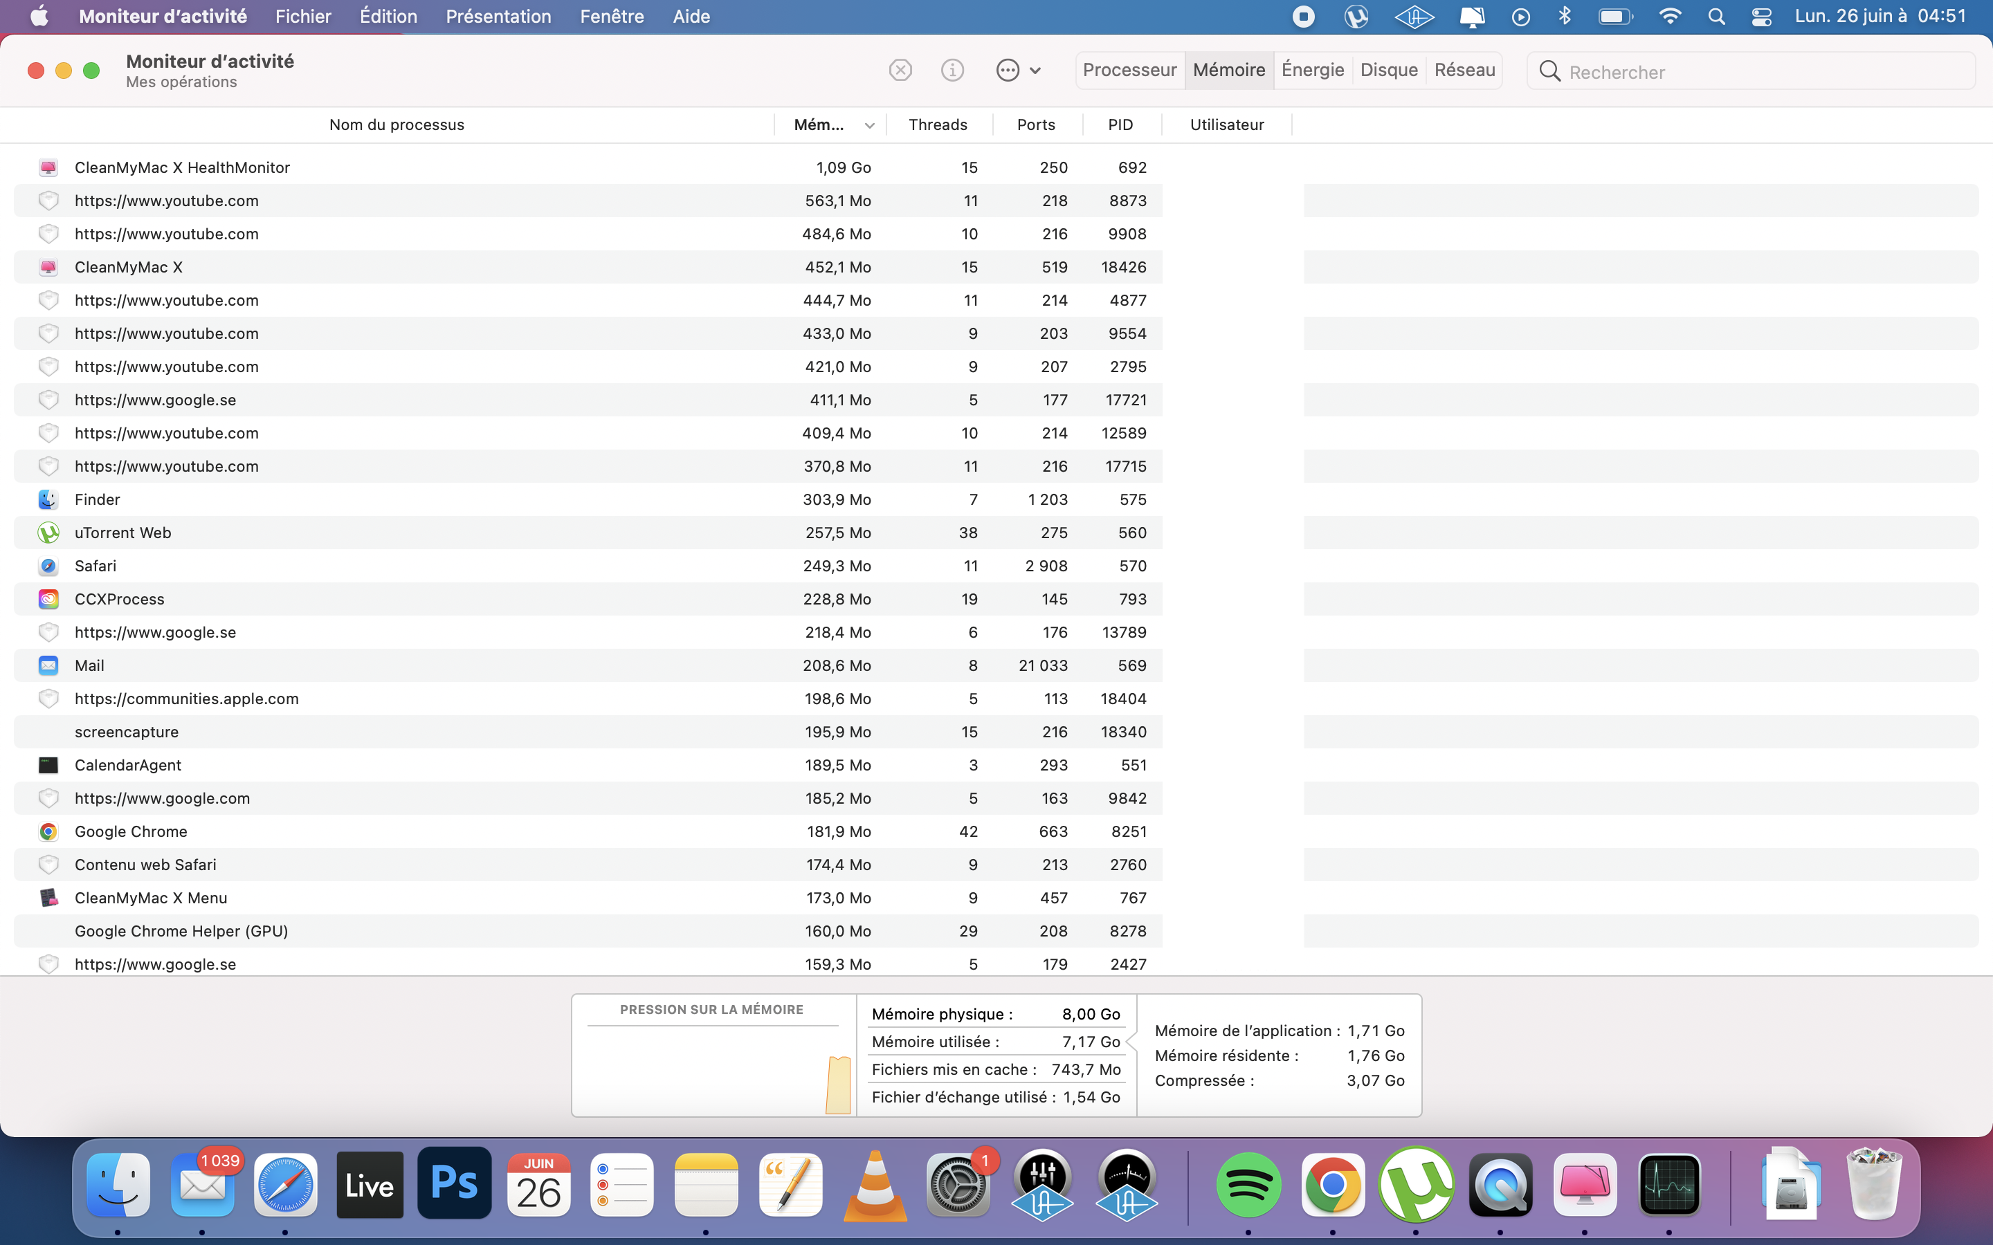Open the Présentation menu
1993x1245 pixels.
click(x=498, y=17)
